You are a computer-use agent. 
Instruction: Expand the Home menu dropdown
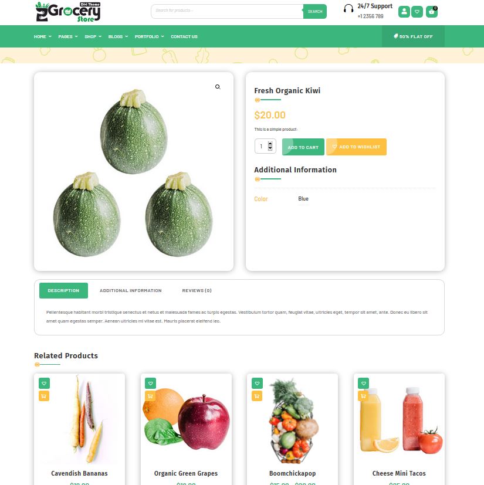click(43, 36)
